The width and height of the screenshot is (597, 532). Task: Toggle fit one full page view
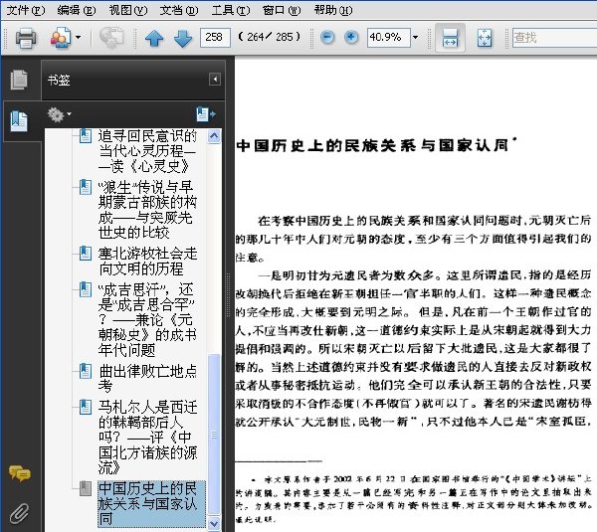pos(485,38)
